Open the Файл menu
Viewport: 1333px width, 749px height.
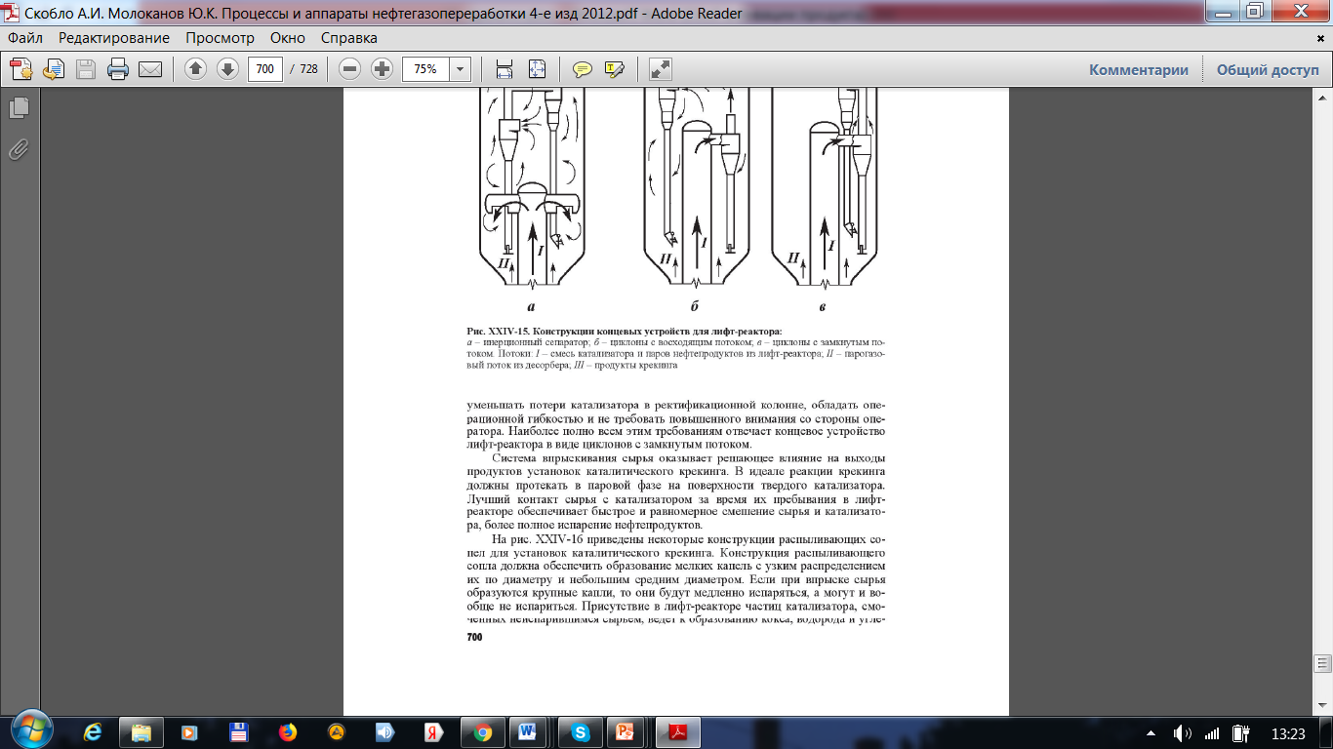(x=25, y=38)
